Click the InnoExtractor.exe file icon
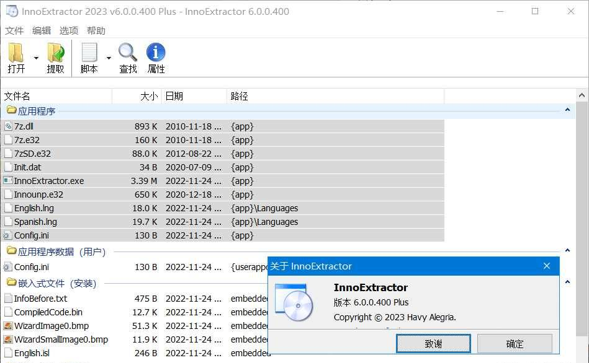The height and width of the screenshot is (363, 589). [8, 181]
